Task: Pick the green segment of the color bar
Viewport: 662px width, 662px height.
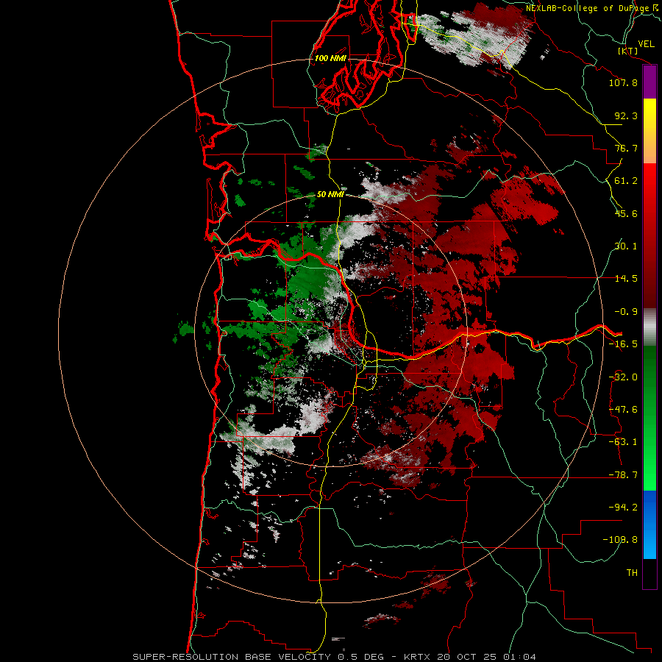Action: click(x=649, y=418)
